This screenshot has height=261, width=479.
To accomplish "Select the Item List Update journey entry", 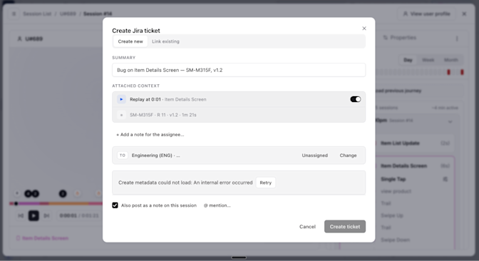I will (415, 143).
